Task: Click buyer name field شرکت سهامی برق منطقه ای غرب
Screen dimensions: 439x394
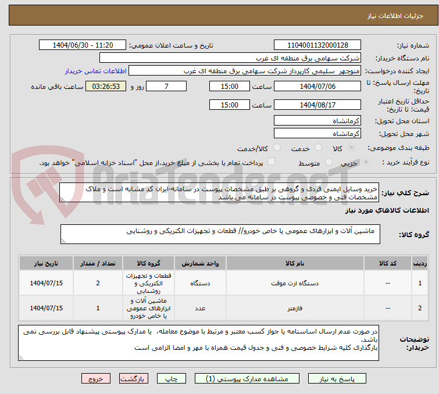Action: [230, 58]
